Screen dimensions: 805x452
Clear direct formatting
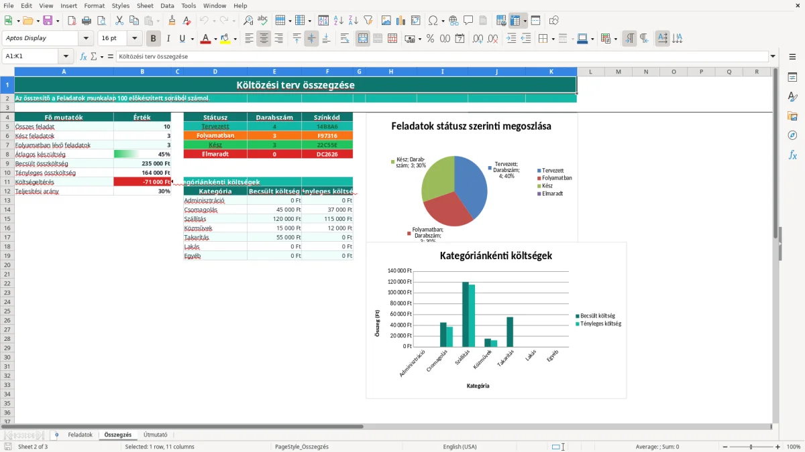(187, 21)
